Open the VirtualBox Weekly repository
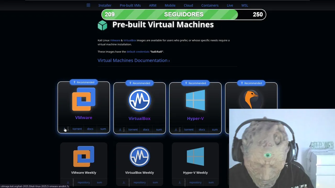Viewport: 335px width, 188px height. 139,183
